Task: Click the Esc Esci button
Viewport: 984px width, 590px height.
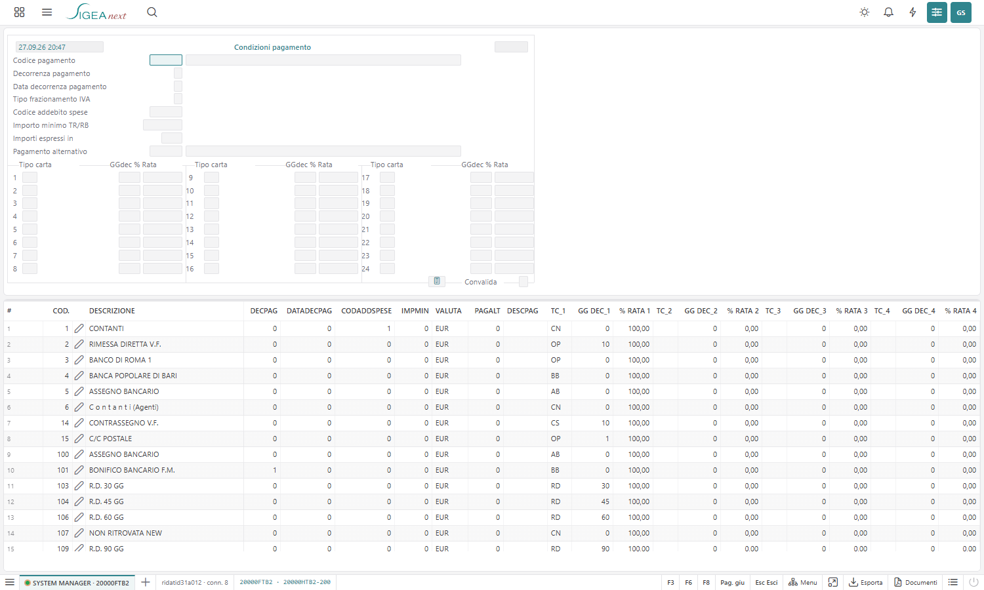Action: point(766,582)
